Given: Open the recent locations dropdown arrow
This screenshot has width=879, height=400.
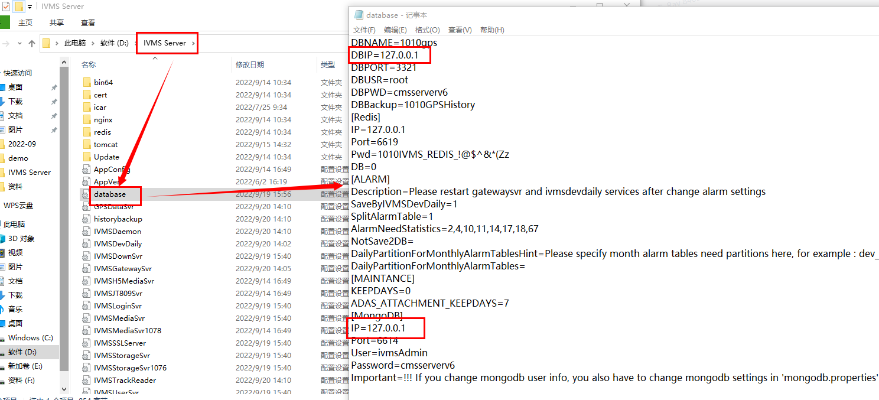Looking at the screenshot, I should point(19,43).
